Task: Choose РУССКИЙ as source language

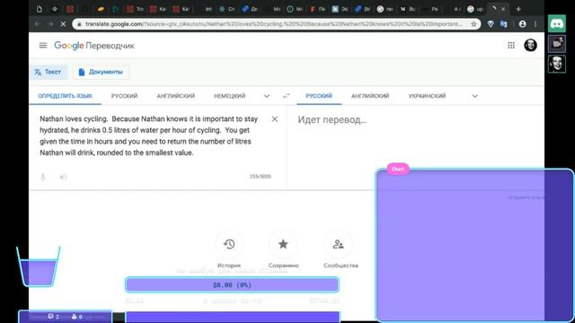Action: pos(124,96)
